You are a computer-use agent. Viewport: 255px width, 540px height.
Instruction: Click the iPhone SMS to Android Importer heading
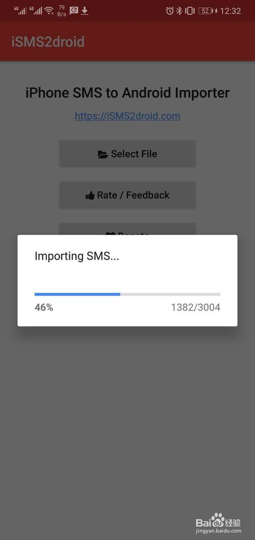click(127, 93)
